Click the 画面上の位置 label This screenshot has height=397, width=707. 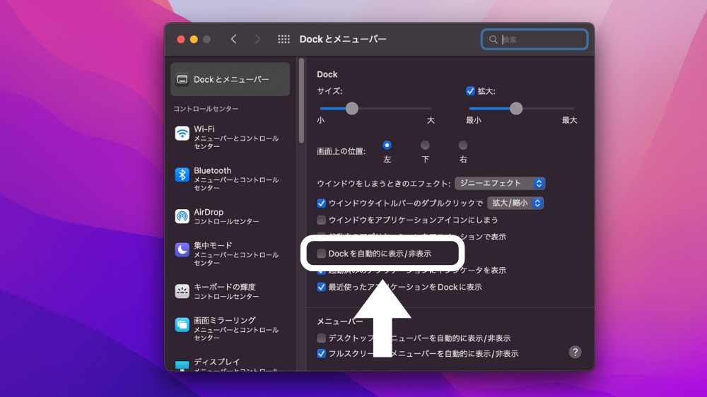(x=341, y=151)
